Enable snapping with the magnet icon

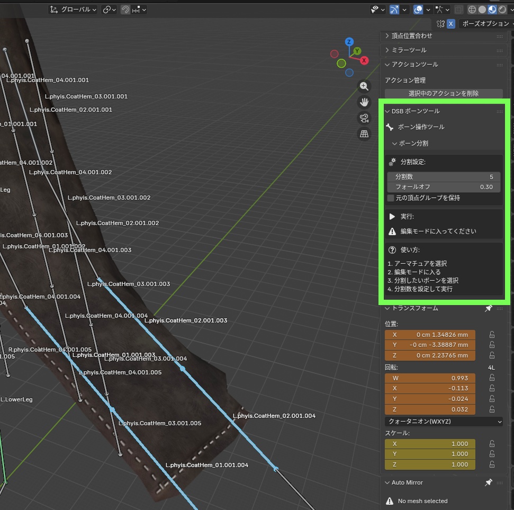(x=125, y=9)
